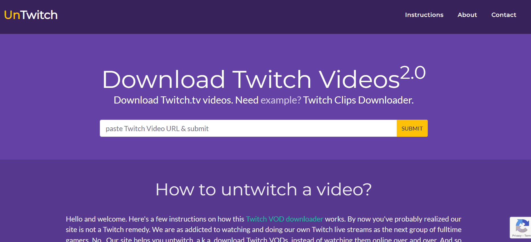Open the Instructions menu item
The height and width of the screenshot is (242, 531).
(x=424, y=15)
